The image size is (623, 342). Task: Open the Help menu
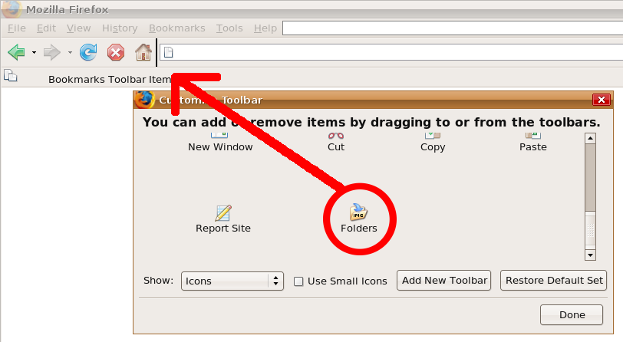tap(265, 28)
